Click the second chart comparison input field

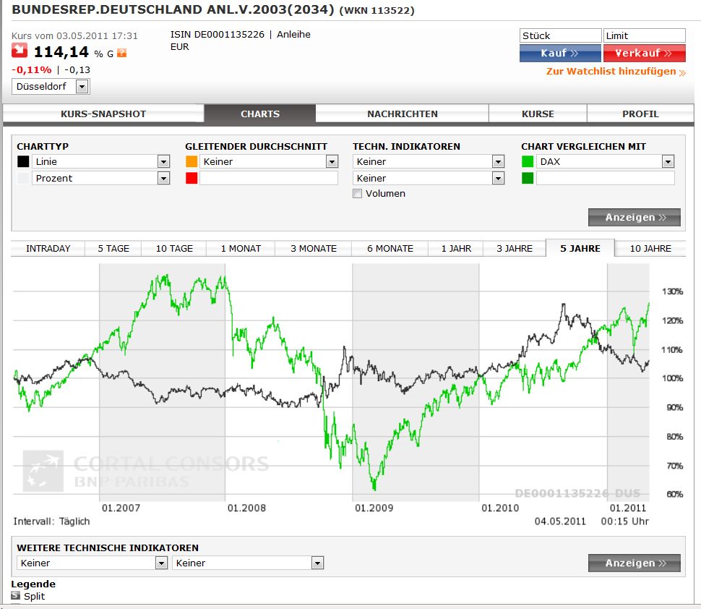pyautogui.click(x=606, y=178)
